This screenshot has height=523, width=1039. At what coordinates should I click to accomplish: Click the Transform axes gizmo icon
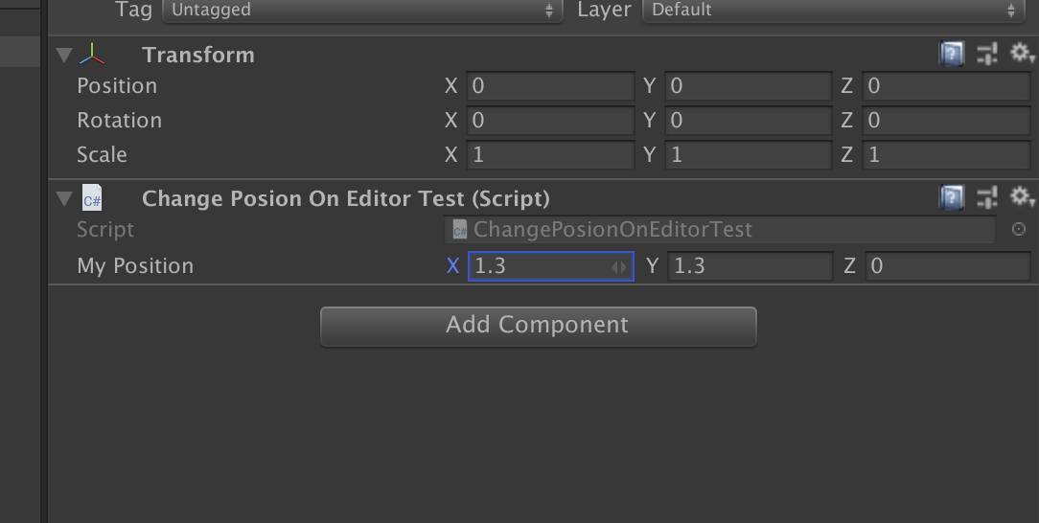[x=92, y=55]
